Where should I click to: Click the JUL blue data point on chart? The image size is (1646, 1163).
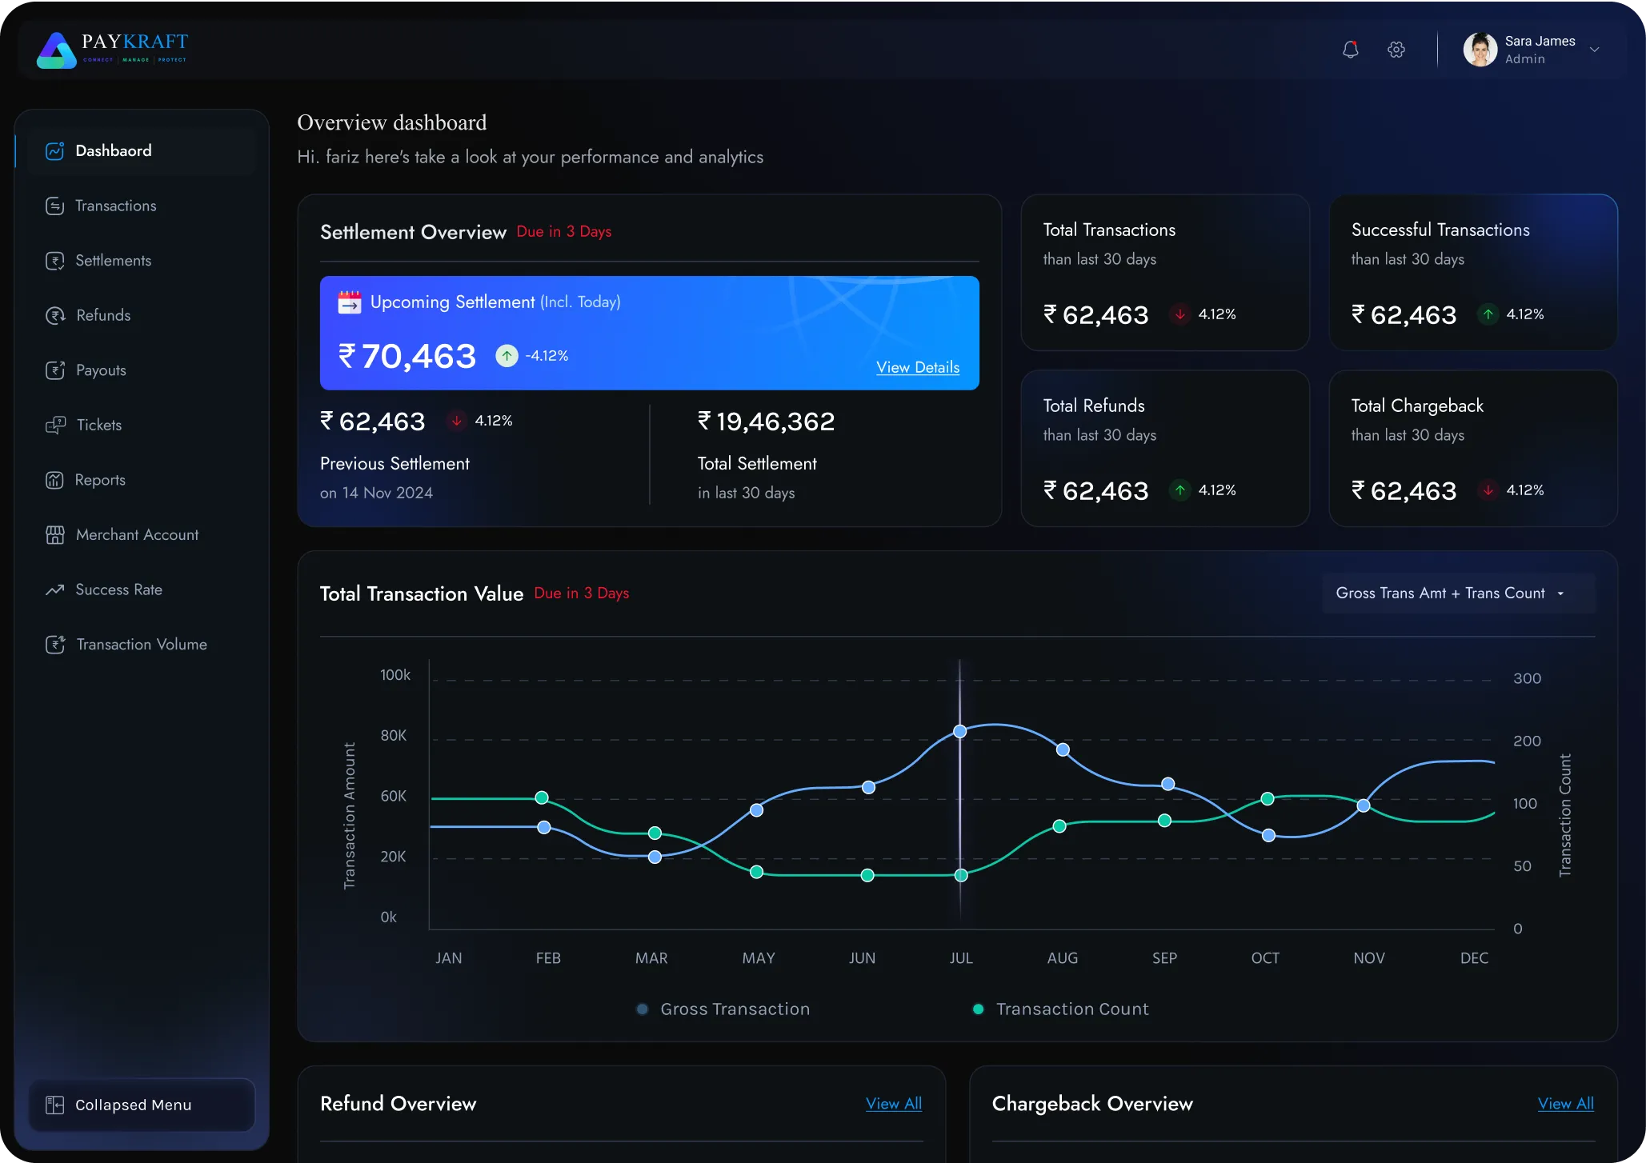tap(960, 731)
